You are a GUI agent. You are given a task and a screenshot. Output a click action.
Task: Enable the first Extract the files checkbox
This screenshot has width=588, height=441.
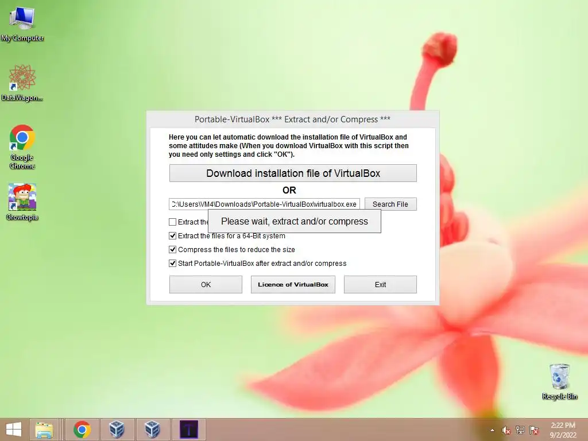pos(172,222)
